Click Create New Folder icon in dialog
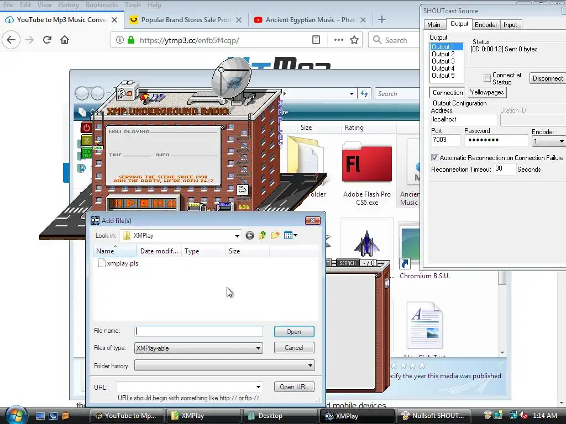 [275, 235]
